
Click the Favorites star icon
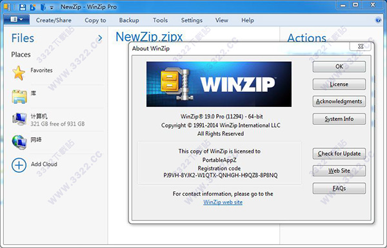click(19, 73)
